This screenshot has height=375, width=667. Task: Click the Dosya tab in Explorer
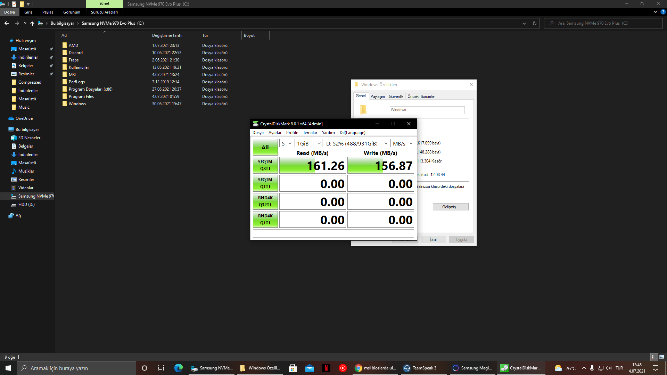tap(9, 12)
